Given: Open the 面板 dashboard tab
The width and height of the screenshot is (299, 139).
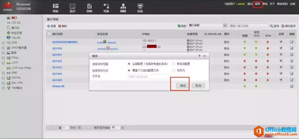Looking at the screenshot, I should [56, 8].
